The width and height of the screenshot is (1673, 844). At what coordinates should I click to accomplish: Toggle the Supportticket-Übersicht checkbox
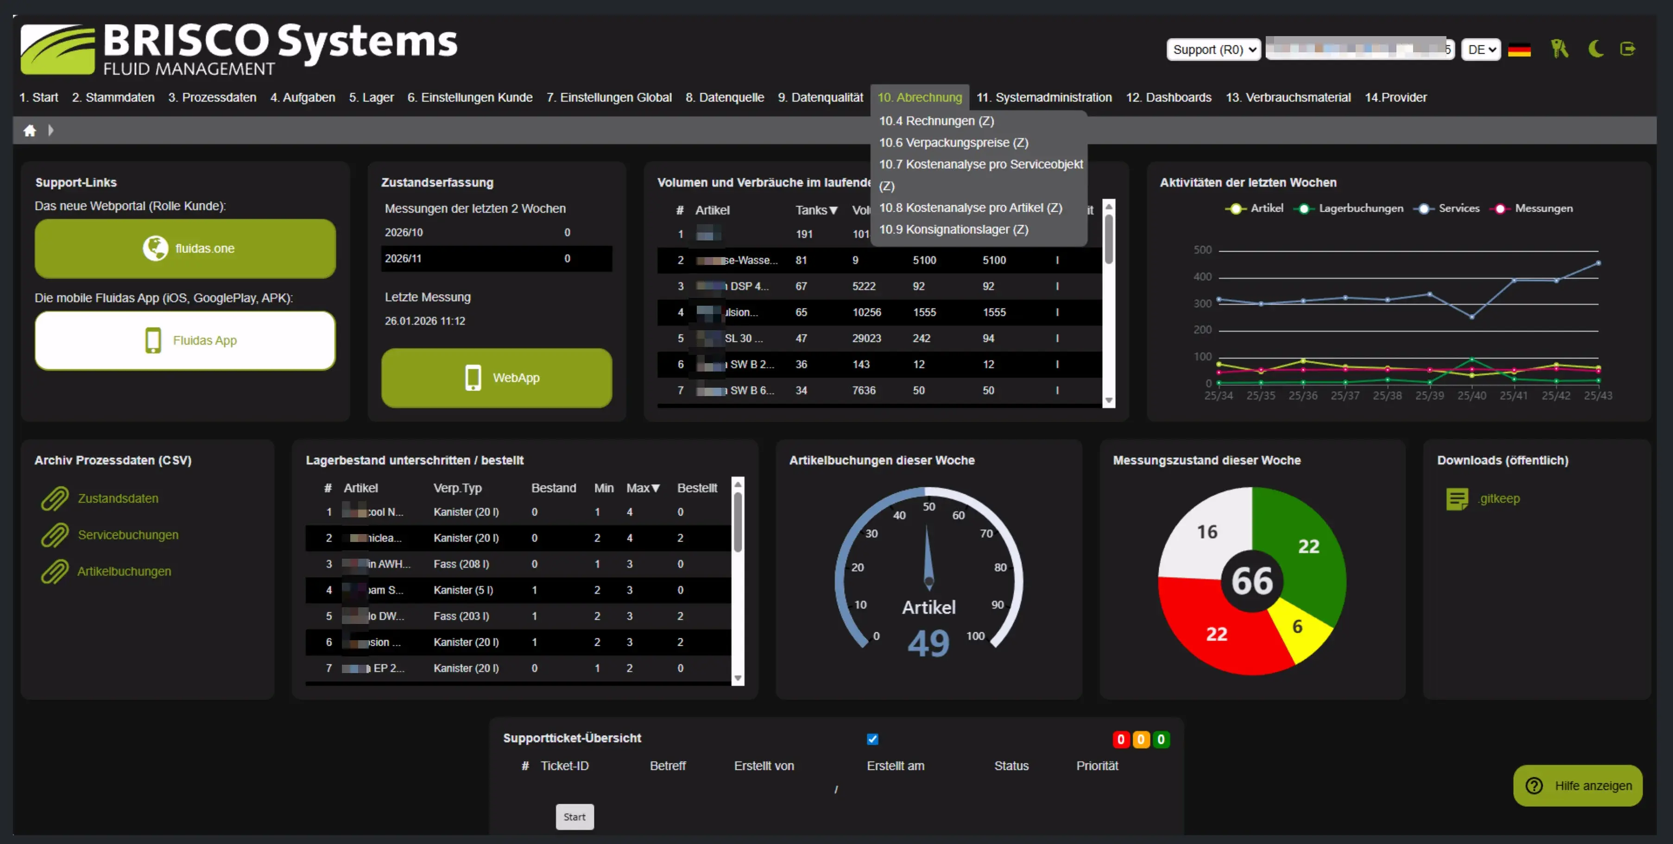click(x=872, y=739)
